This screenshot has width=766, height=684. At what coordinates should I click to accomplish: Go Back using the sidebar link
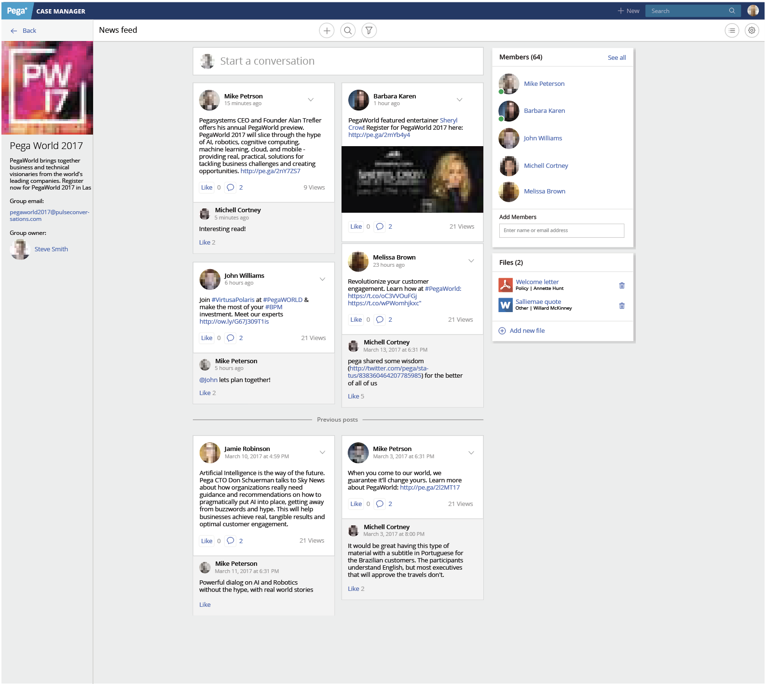(23, 31)
